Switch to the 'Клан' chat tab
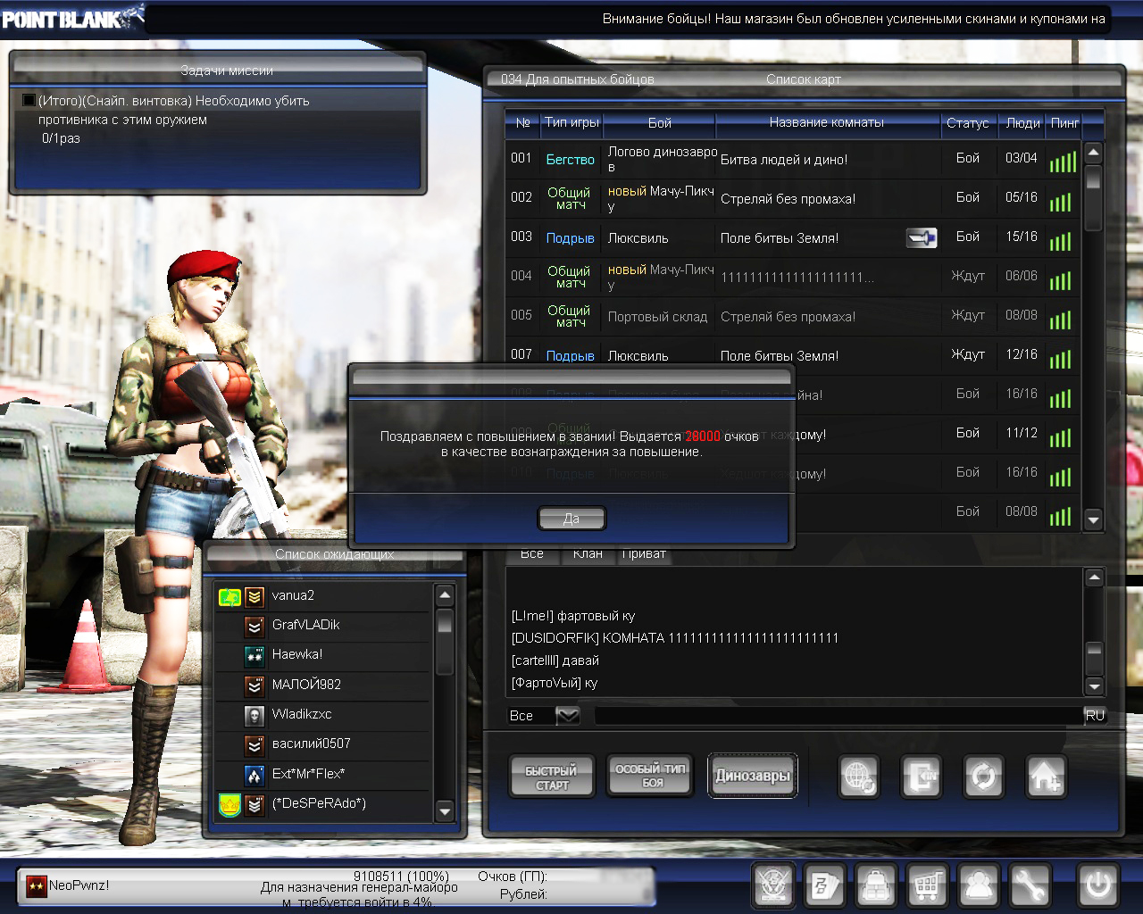Screen dimensions: 1143x914 coord(588,554)
